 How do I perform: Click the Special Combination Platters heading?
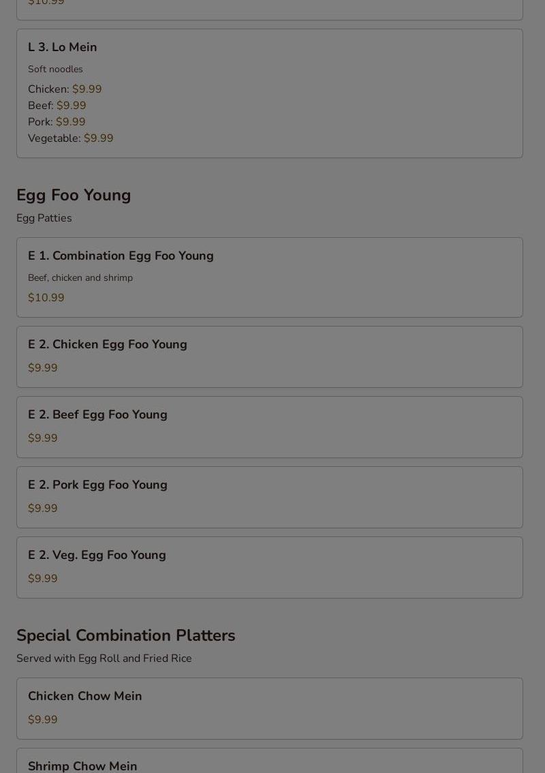[x=125, y=635]
